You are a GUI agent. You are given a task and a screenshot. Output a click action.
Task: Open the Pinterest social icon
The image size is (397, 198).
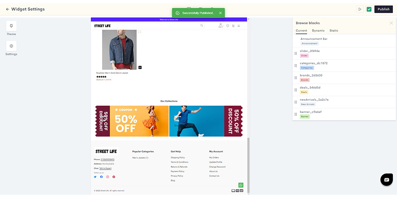click(114, 177)
